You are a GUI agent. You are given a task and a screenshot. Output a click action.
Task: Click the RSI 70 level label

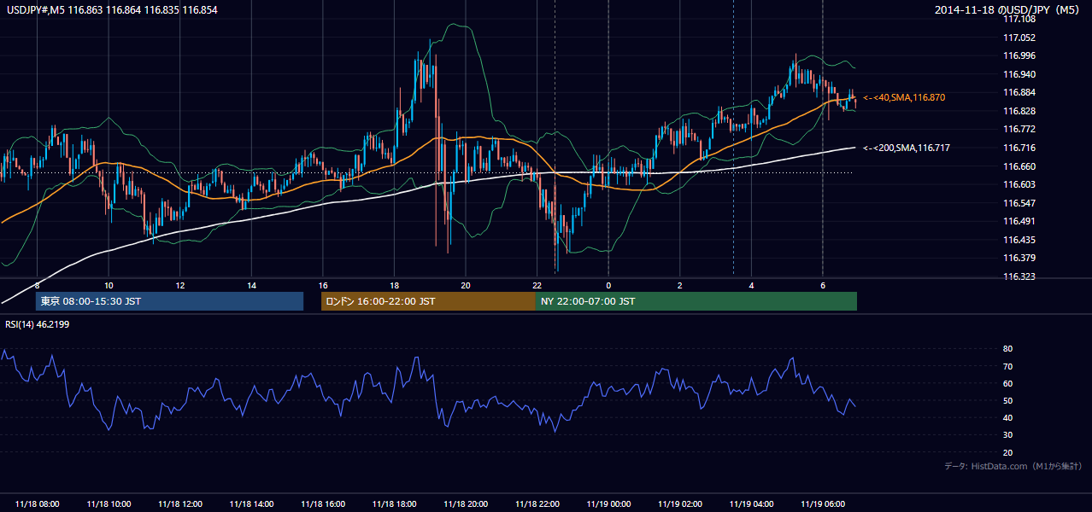[x=1007, y=366]
